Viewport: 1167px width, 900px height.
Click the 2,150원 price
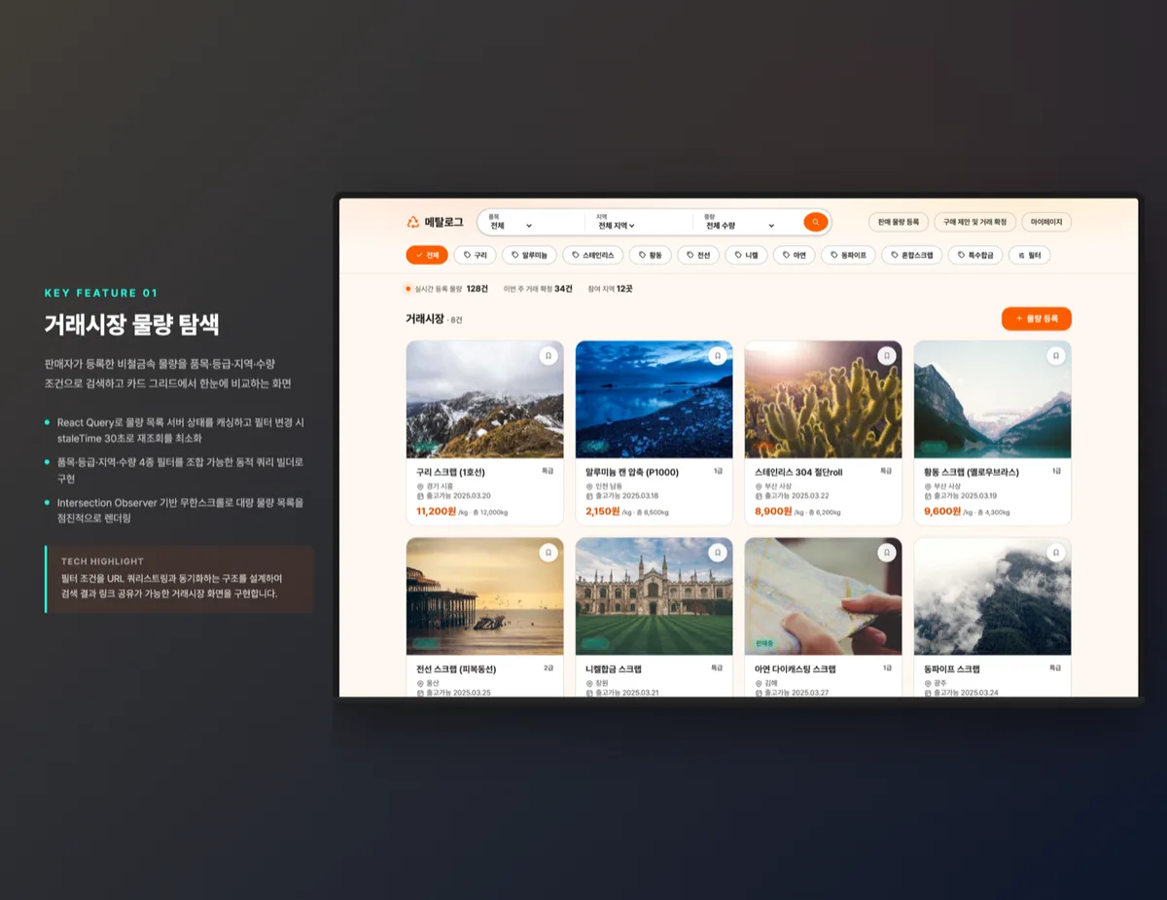tap(603, 511)
